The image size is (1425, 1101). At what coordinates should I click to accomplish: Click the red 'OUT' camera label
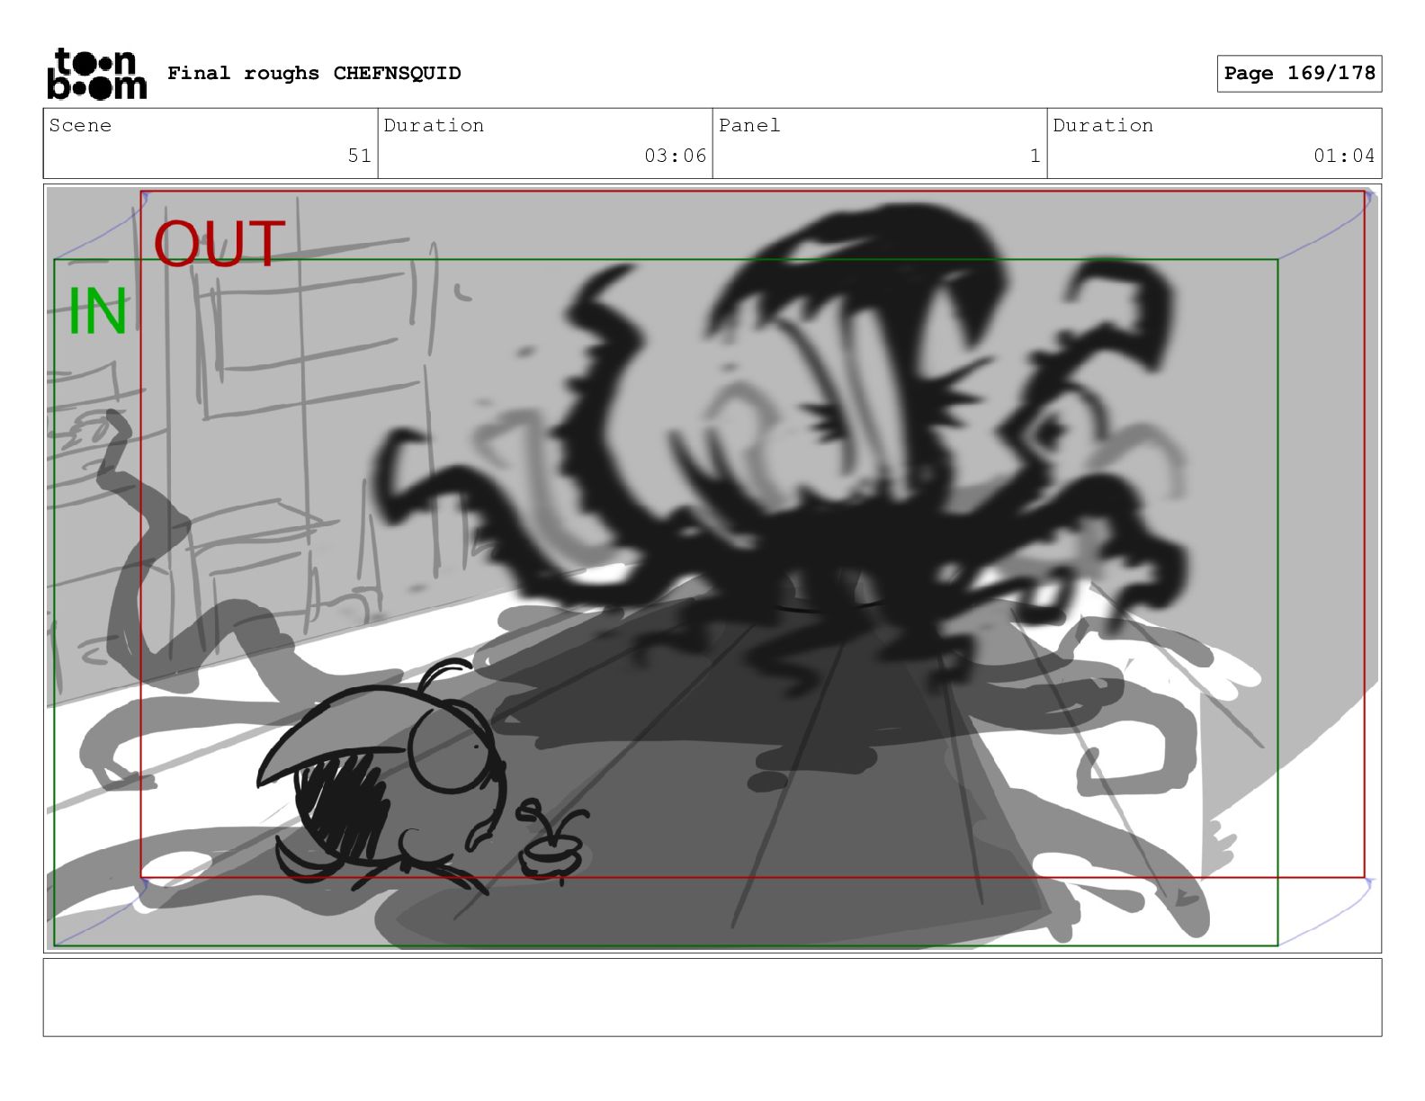pos(220,244)
